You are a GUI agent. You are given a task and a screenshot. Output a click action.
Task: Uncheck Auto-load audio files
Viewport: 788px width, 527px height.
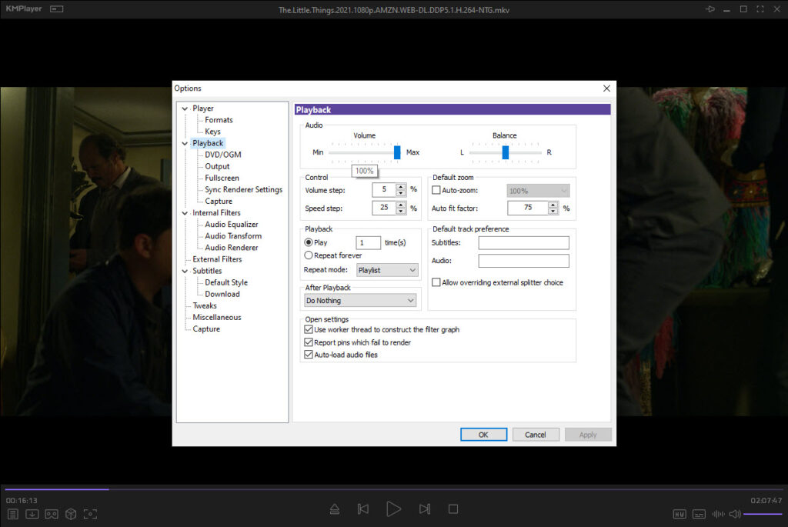tap(309, 355)
